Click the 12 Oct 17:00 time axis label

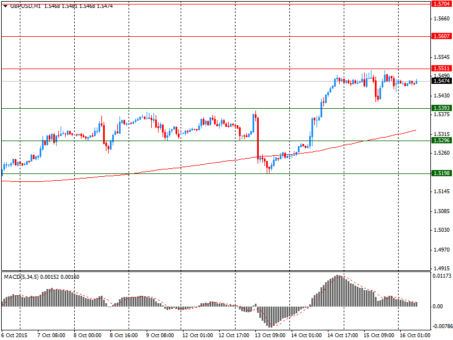tap(233, 335)
